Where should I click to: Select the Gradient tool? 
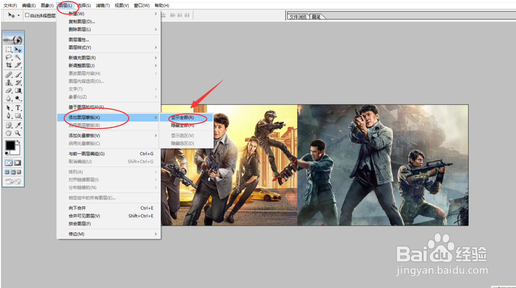point(18,91)
